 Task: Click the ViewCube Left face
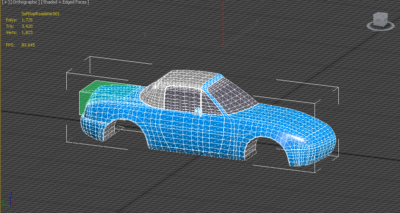pyautogui.click(x=379, y=20)
